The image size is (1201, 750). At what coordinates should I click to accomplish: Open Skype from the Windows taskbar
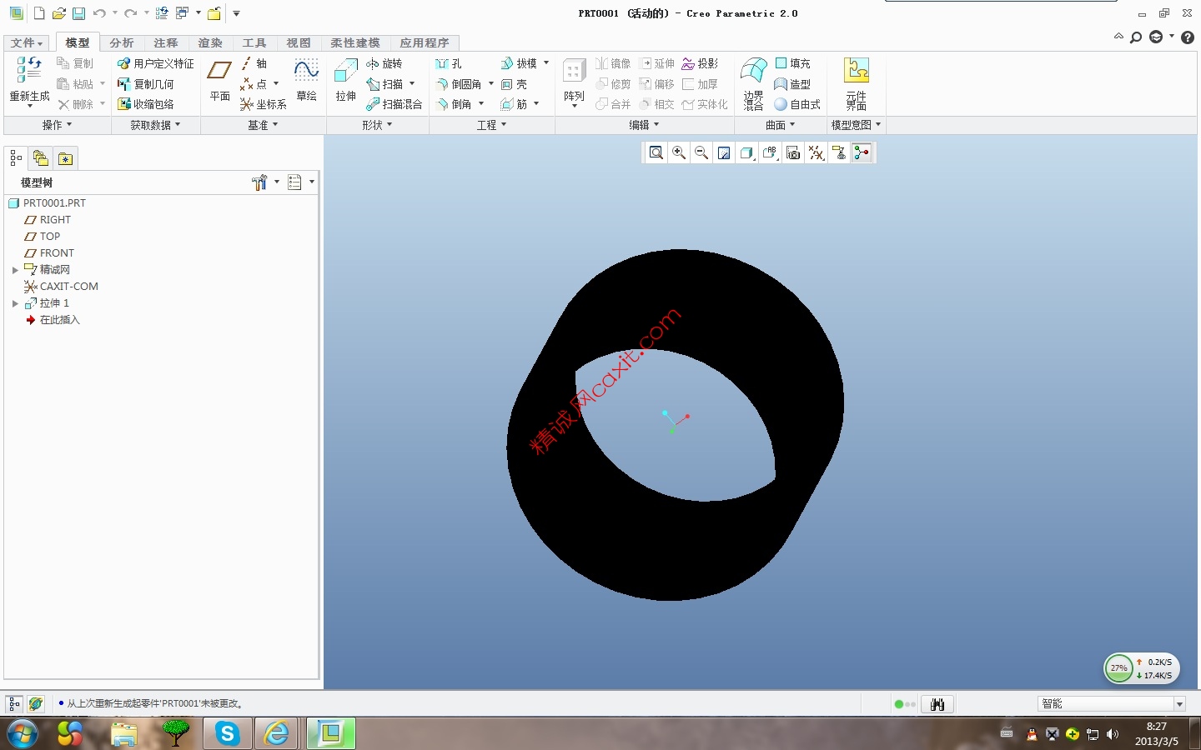[x=227, y=733]
